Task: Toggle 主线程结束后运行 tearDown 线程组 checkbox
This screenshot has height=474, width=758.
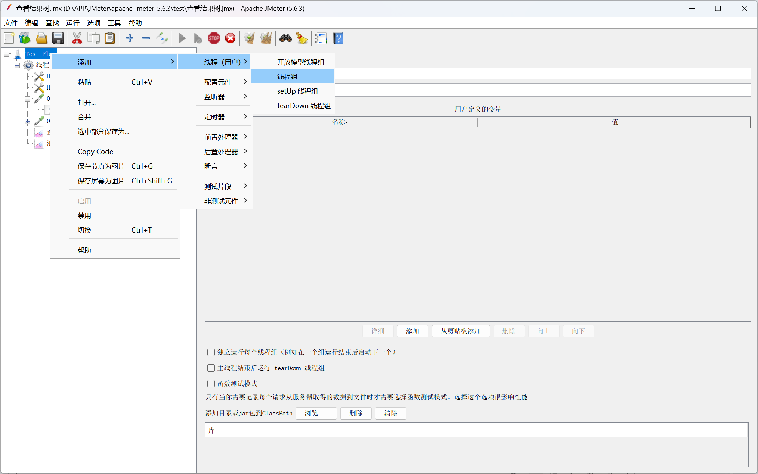Action: 211,368
